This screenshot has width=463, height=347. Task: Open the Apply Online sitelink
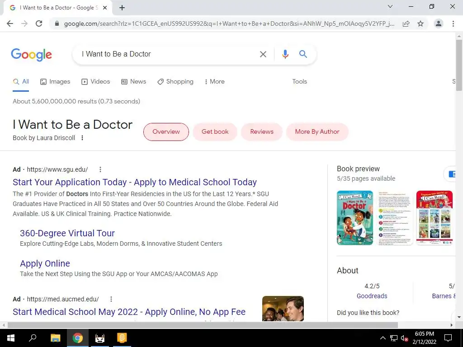pos(45,263)
